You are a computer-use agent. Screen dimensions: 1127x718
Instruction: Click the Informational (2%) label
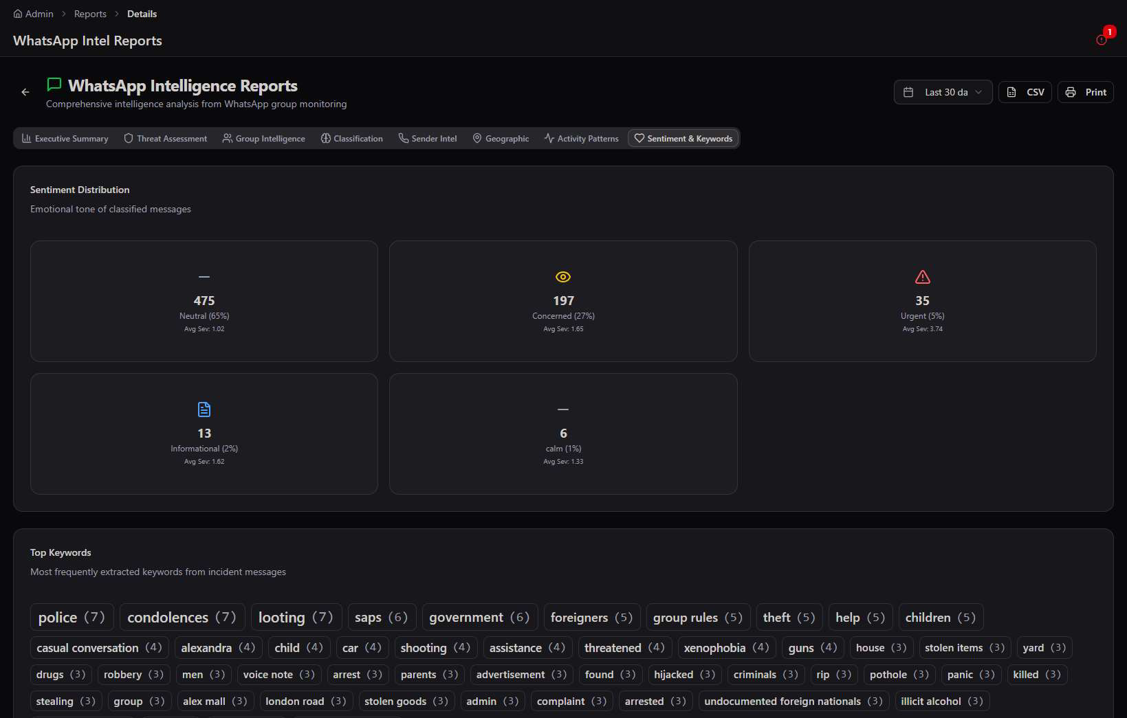pos(204,449)
